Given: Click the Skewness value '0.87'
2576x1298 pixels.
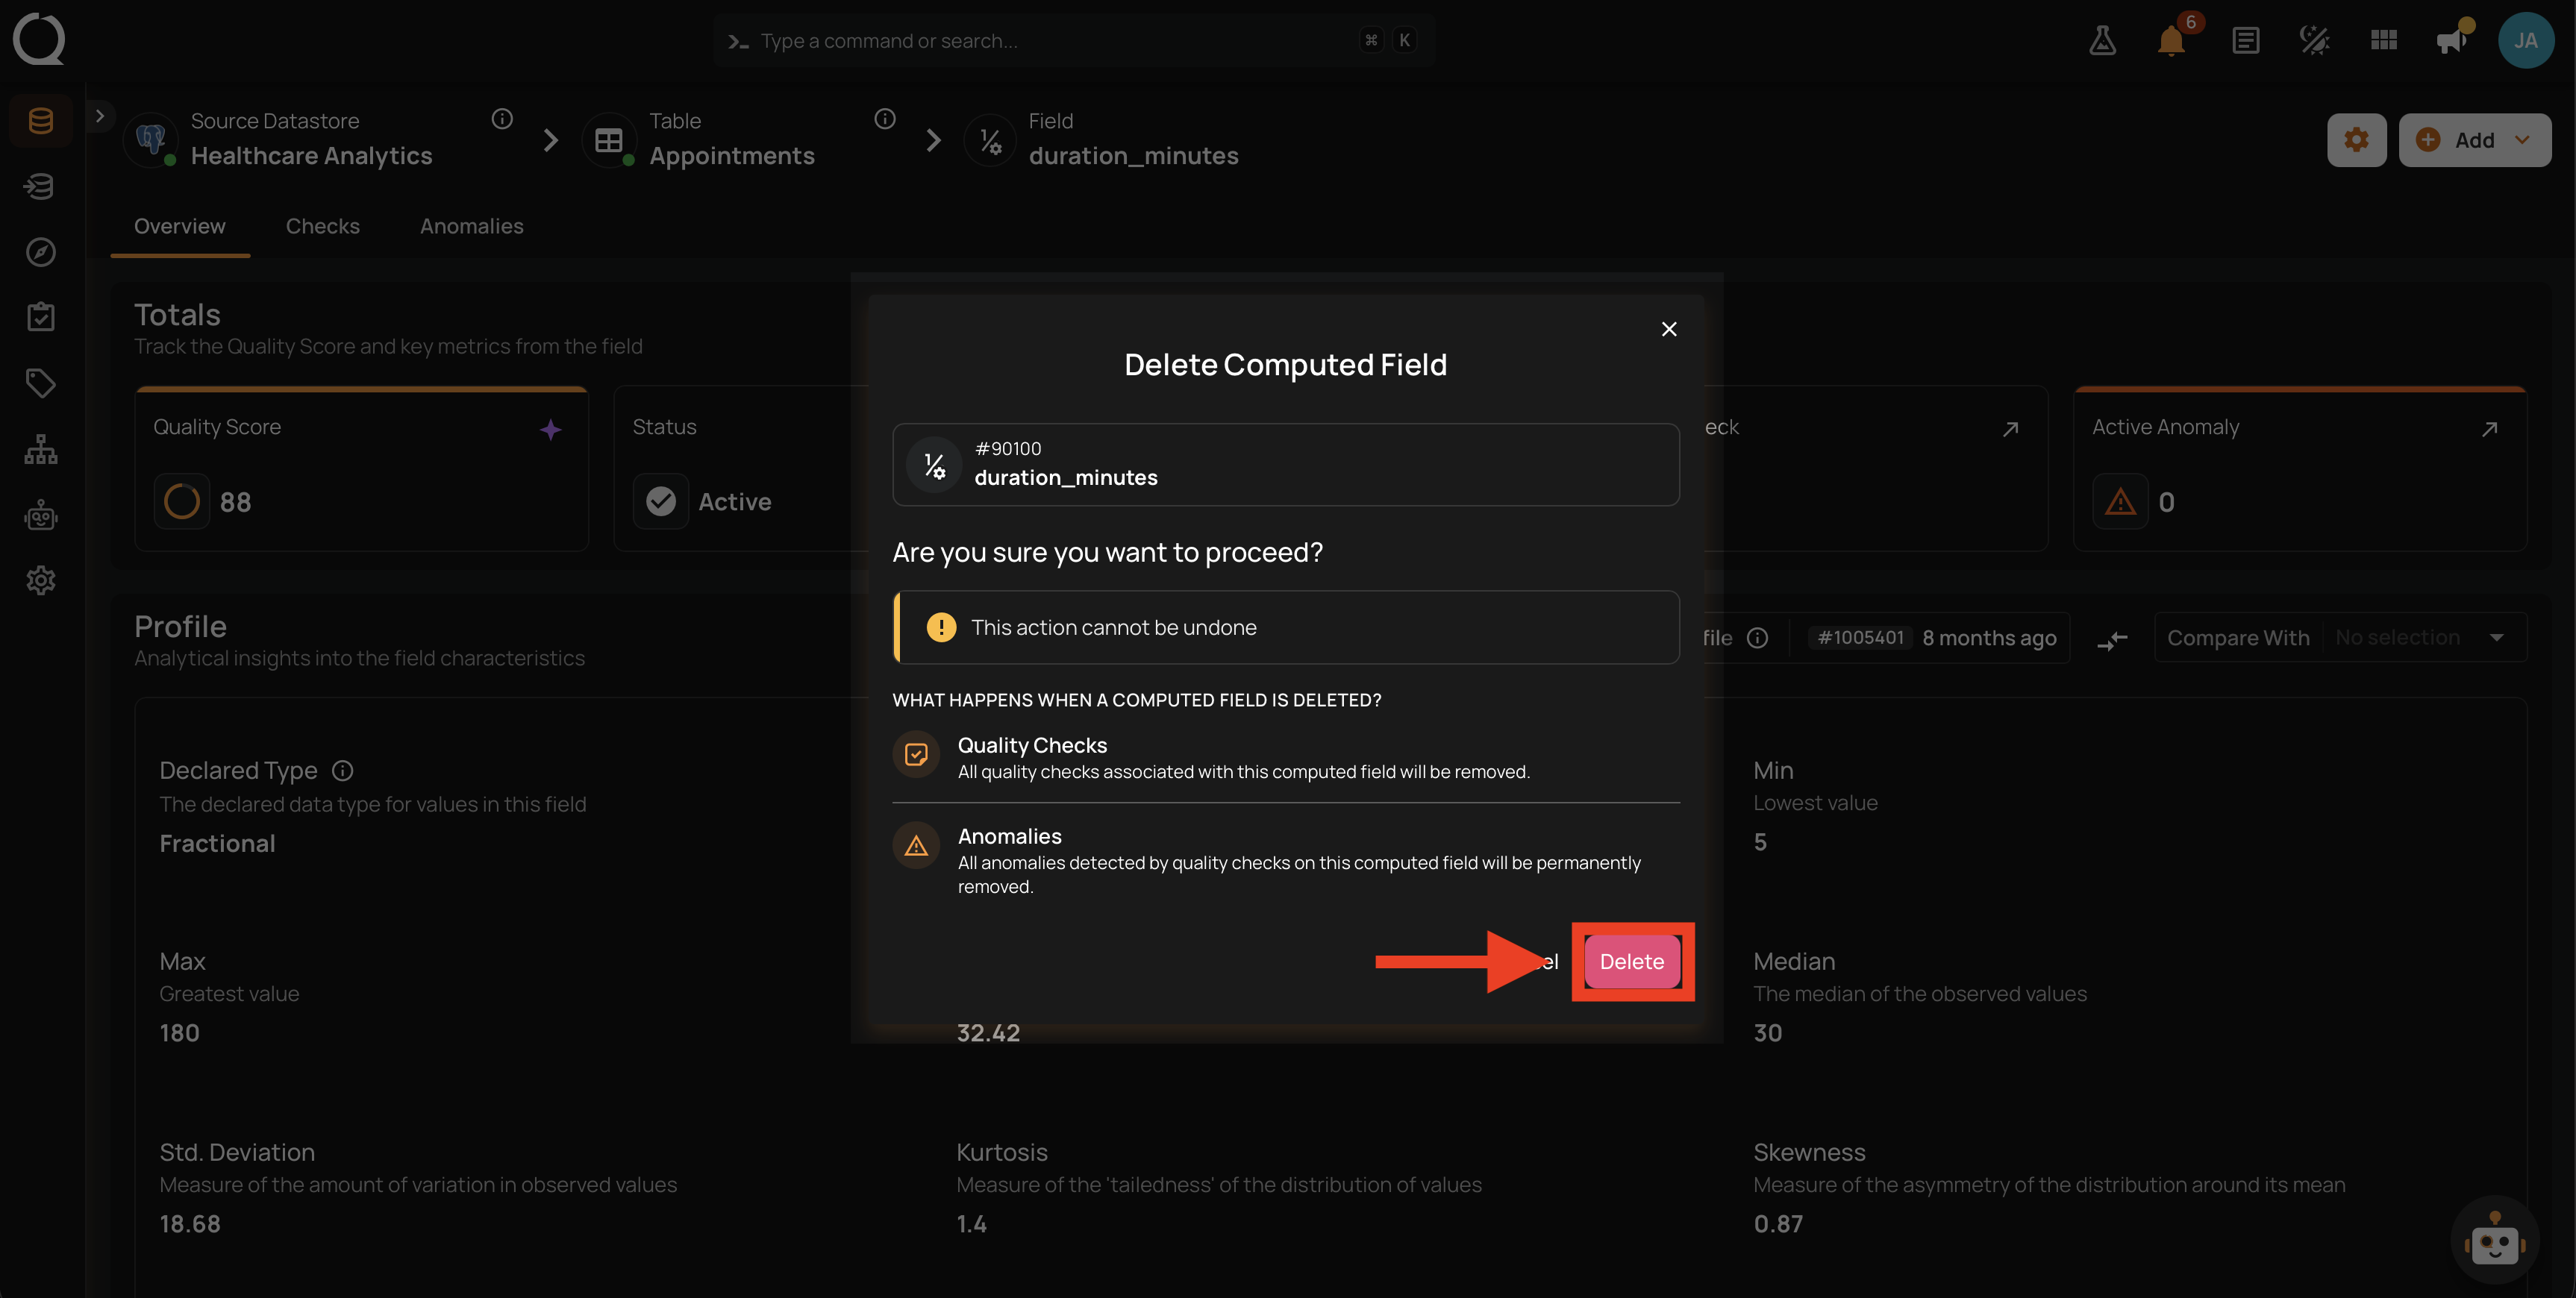Looking at the screenshot, I should [x=1778, y=1224].
